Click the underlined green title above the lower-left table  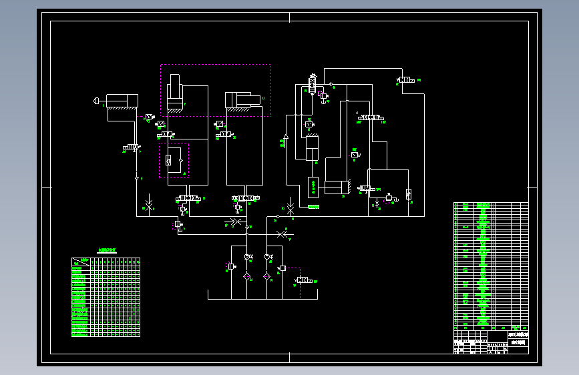click(x=107, y=250)
